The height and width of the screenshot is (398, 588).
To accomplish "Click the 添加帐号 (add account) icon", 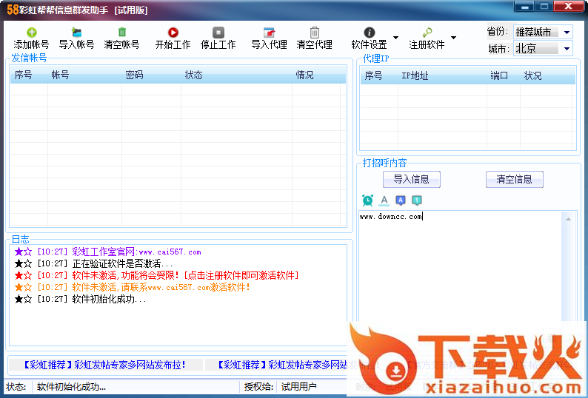I will point(32,33).
